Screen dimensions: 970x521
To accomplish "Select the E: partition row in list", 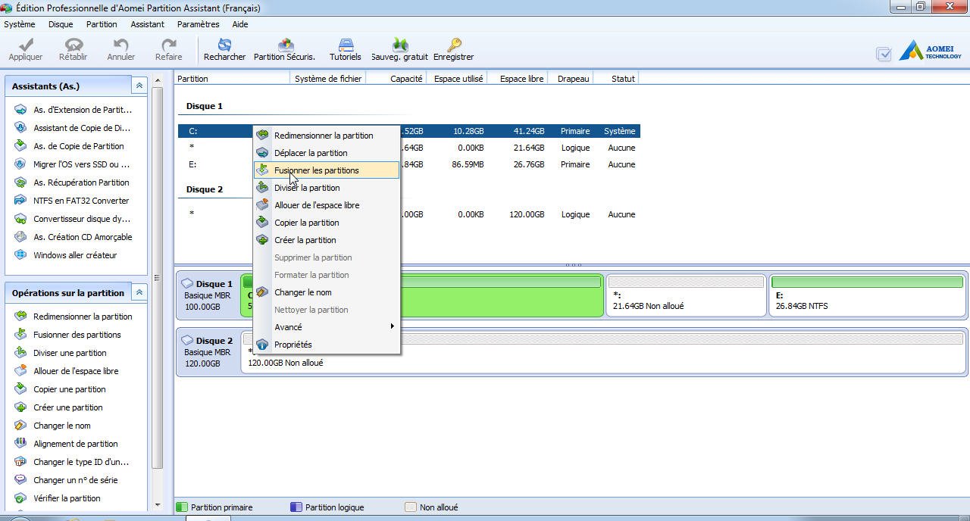I will pos(409,164).
